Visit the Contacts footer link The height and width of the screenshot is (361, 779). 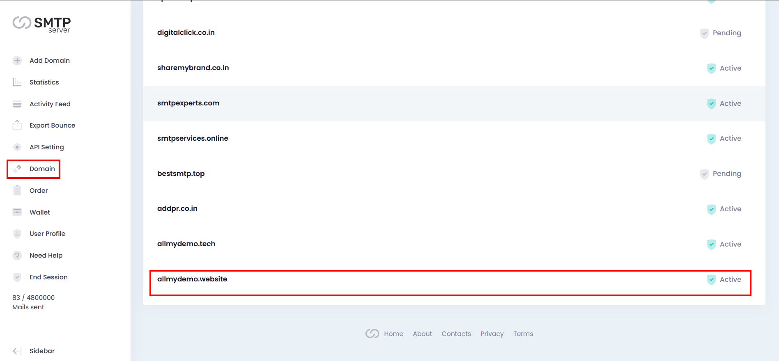tap(456, 334)
